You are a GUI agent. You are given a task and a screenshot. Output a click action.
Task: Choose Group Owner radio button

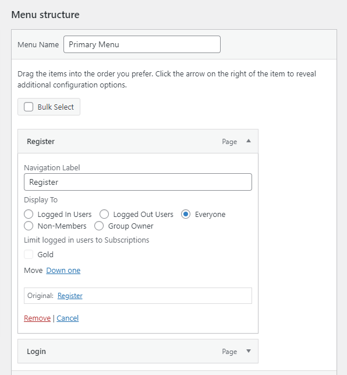point(99,226)
